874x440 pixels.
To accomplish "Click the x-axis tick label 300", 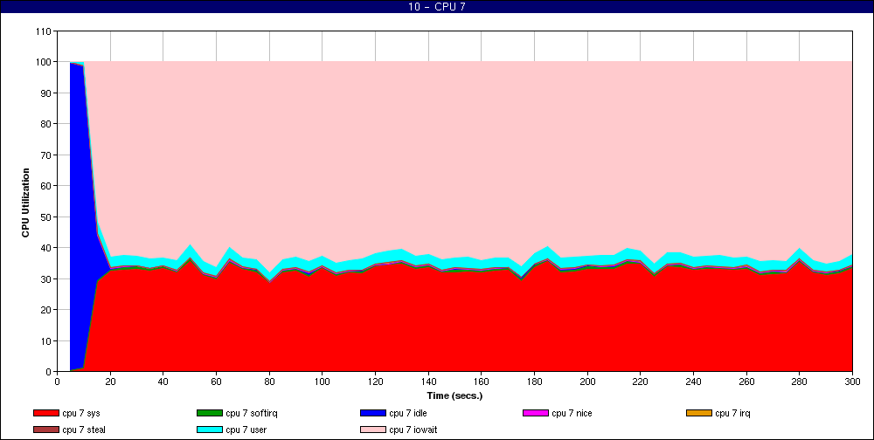I will pyautogui.click(x=852, y=382).
